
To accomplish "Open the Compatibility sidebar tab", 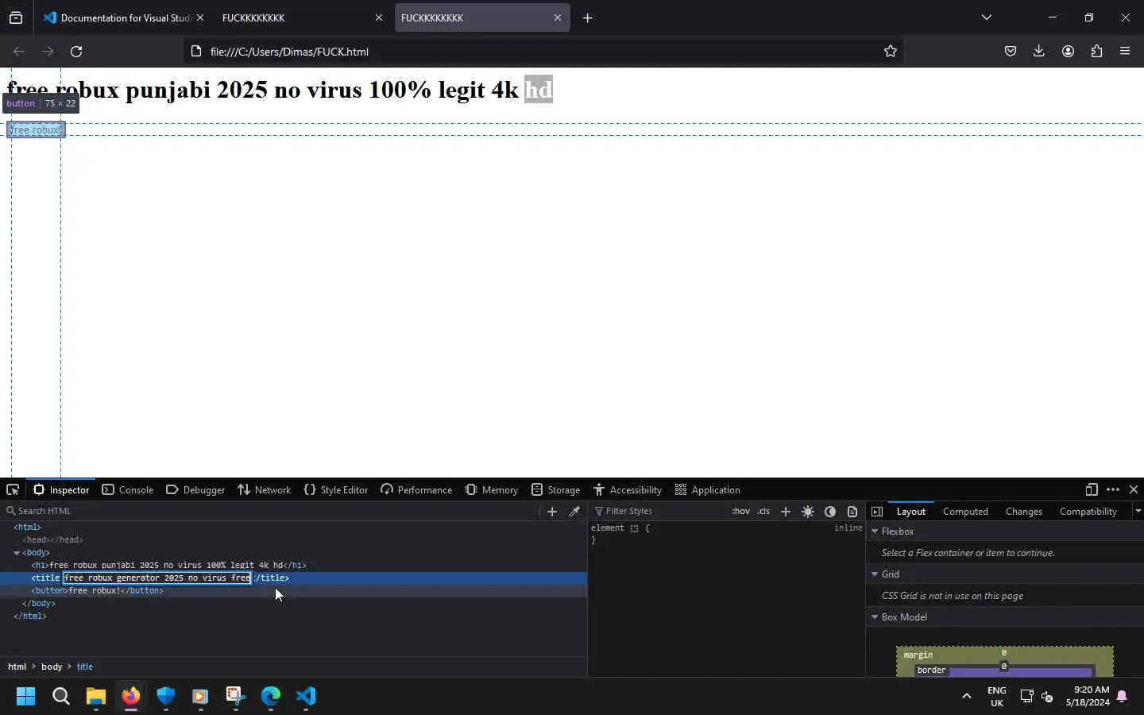I will (x=1088, y=511).
